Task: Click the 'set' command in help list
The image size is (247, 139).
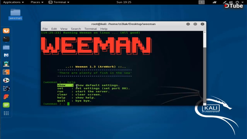Action: click(60, 88)
